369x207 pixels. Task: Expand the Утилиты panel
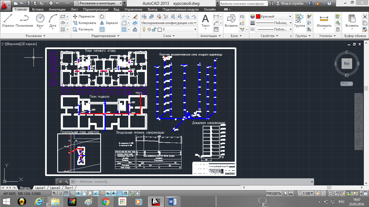(x=327, y=36)
